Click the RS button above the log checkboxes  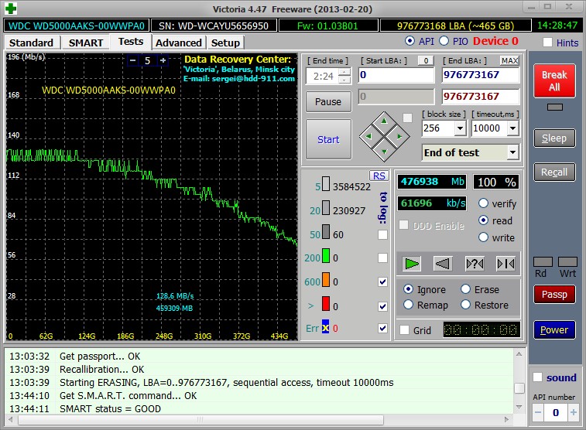point(379,176)
